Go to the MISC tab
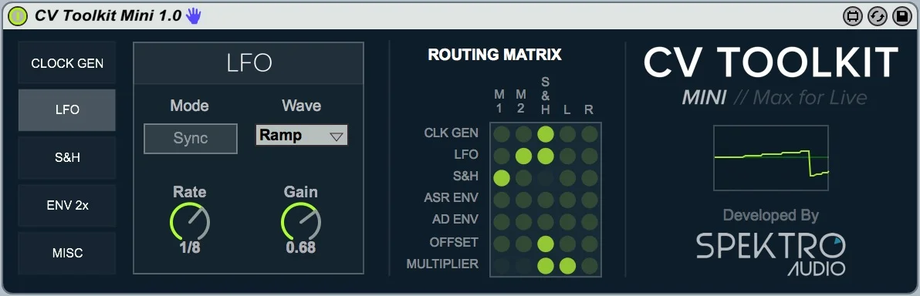Screen dimensions: 920x296 tap(67, 253)
